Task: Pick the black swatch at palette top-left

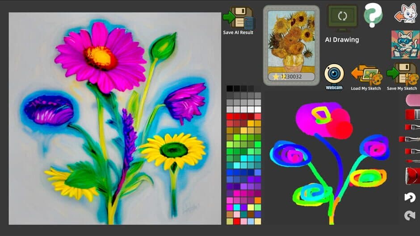Action: click(230, 88)
